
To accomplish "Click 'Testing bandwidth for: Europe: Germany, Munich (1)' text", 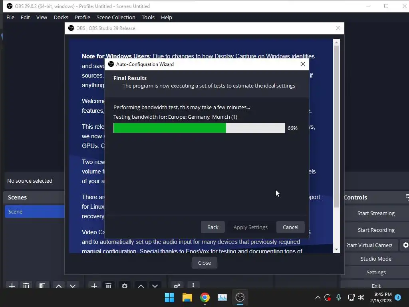I will pos(175,117).
